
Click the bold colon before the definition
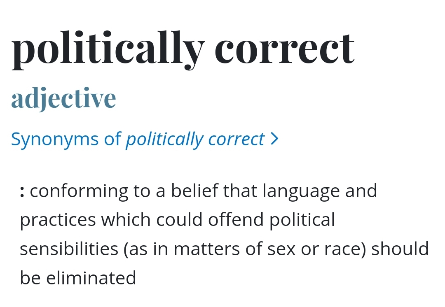(x=22, y=191)
